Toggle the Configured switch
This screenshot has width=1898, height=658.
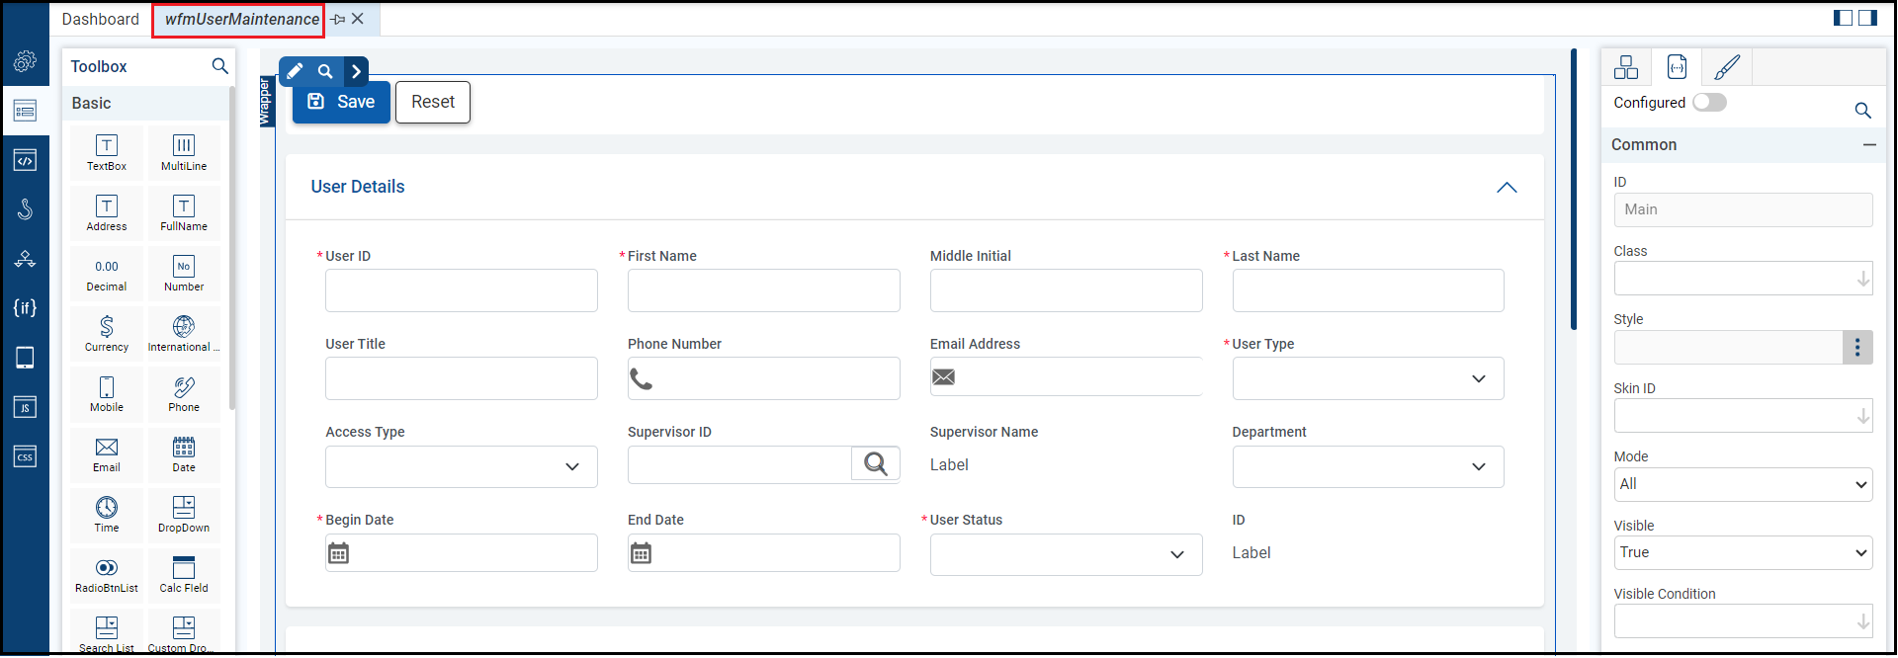coord(1709,103)
